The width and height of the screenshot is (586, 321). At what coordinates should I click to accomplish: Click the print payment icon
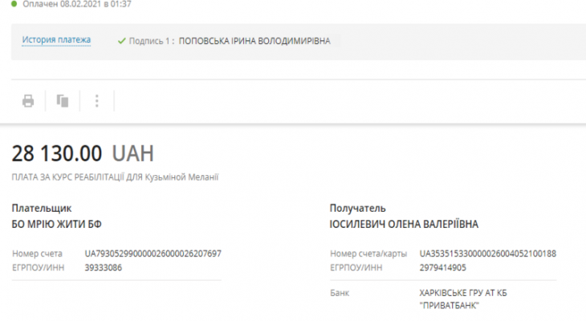coord(28,101)
